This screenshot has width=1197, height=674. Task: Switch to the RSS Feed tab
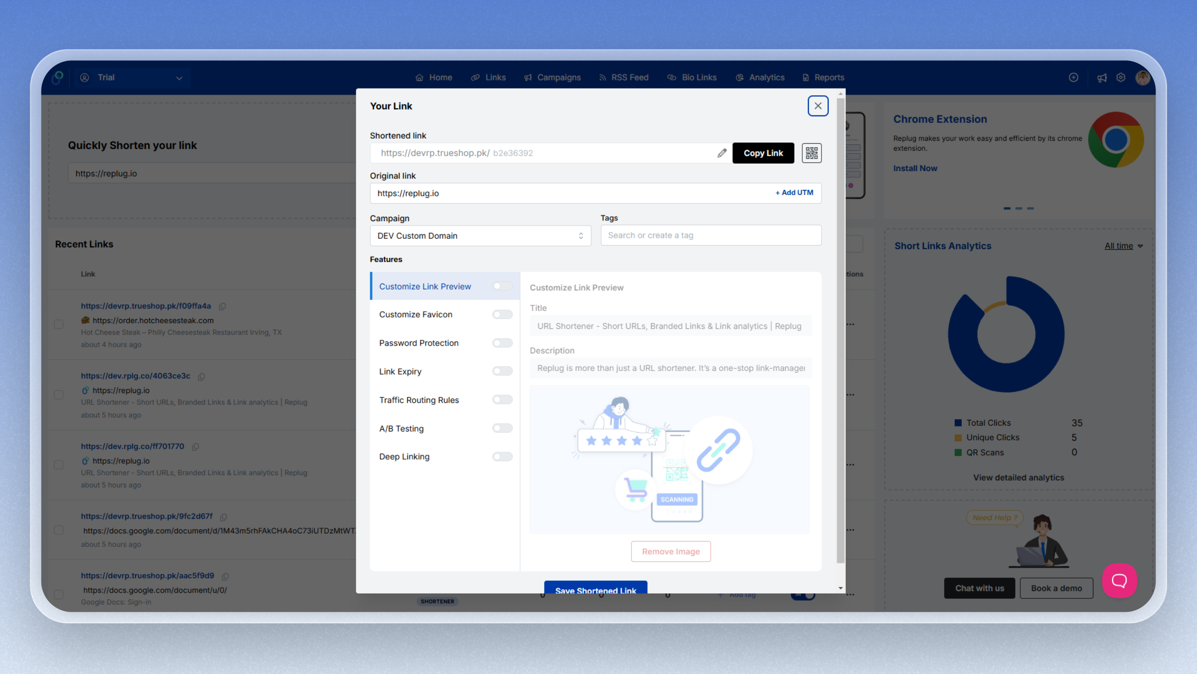pyautogui.click(x=623, y=77)
